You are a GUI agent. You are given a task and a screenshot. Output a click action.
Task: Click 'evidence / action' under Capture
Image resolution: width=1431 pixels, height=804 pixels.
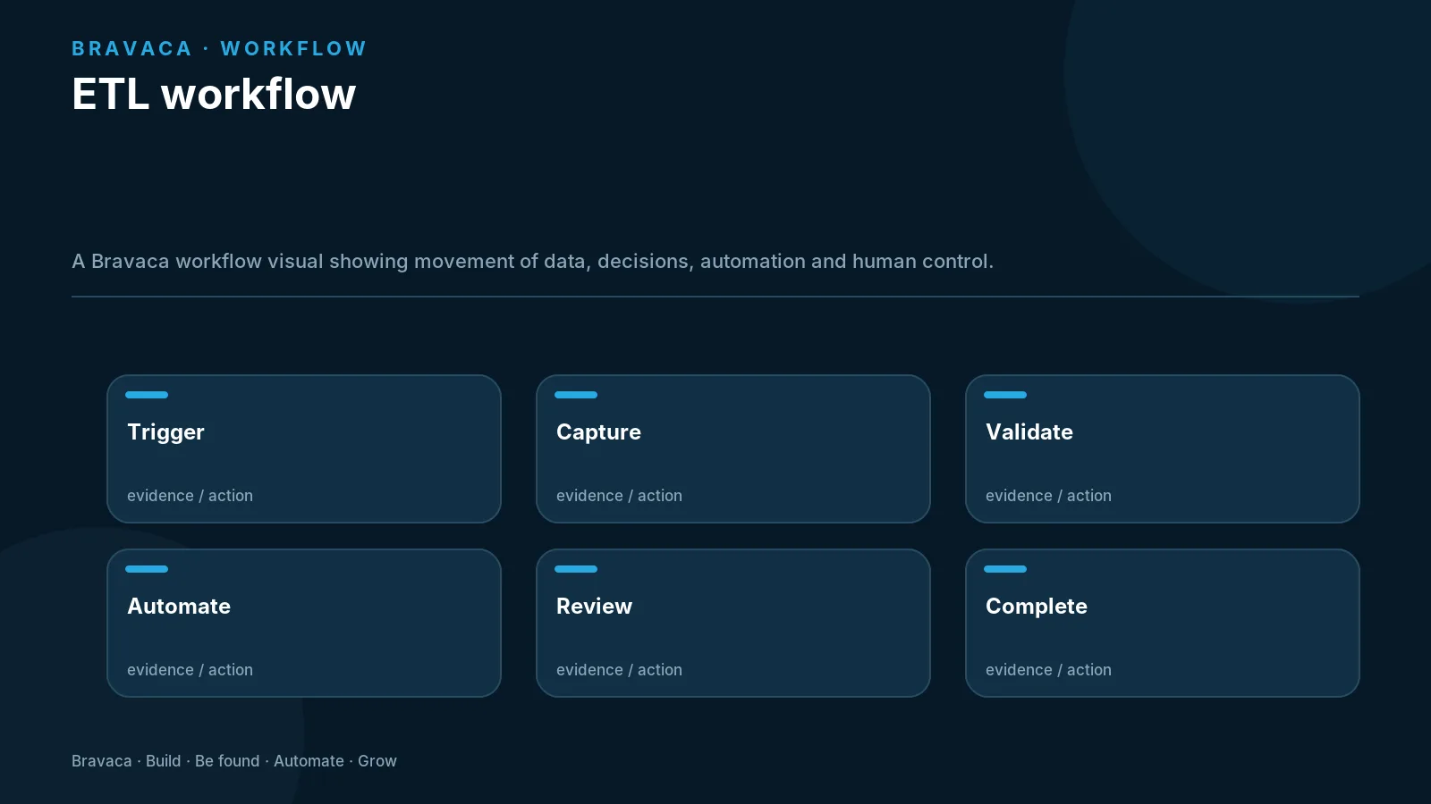[619, 496]
